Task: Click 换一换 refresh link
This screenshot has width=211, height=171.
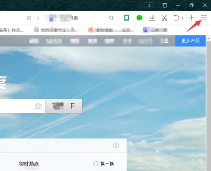Action: 103,164
